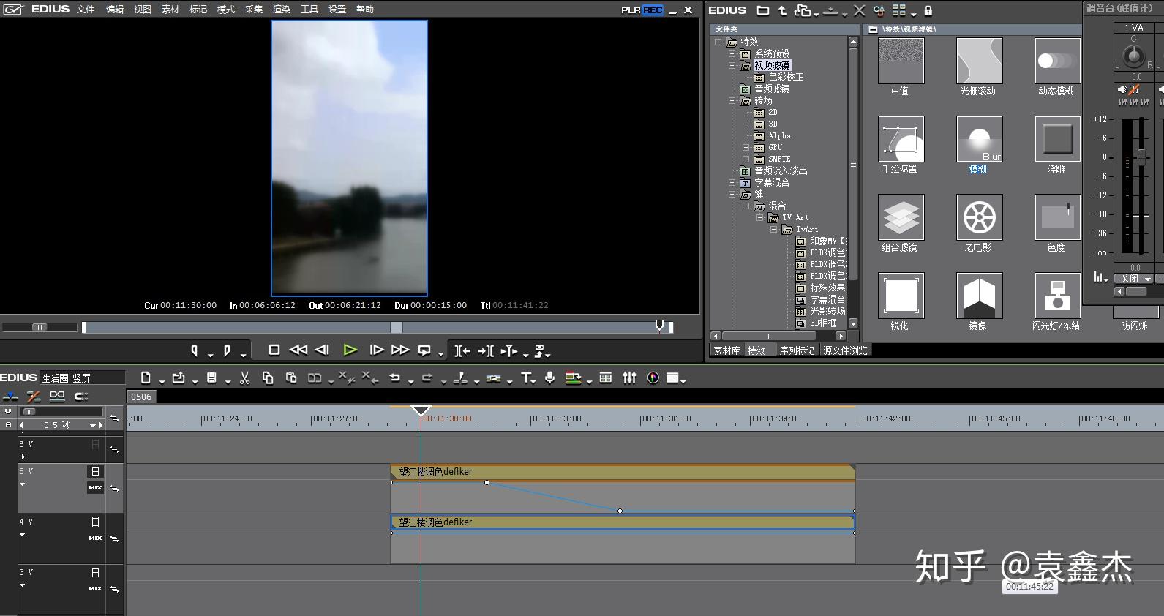Step back one frame in the player
The width and height of the screenshot is (1164, 616).
(x=322, y=350)
